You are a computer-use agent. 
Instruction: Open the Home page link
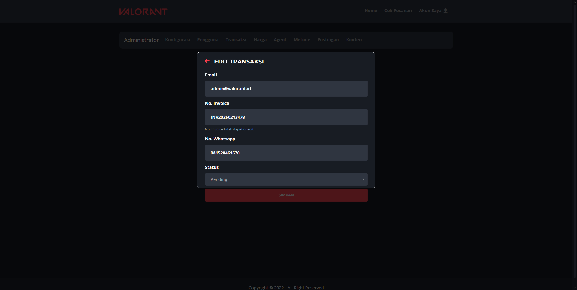[x=371, y=11]
